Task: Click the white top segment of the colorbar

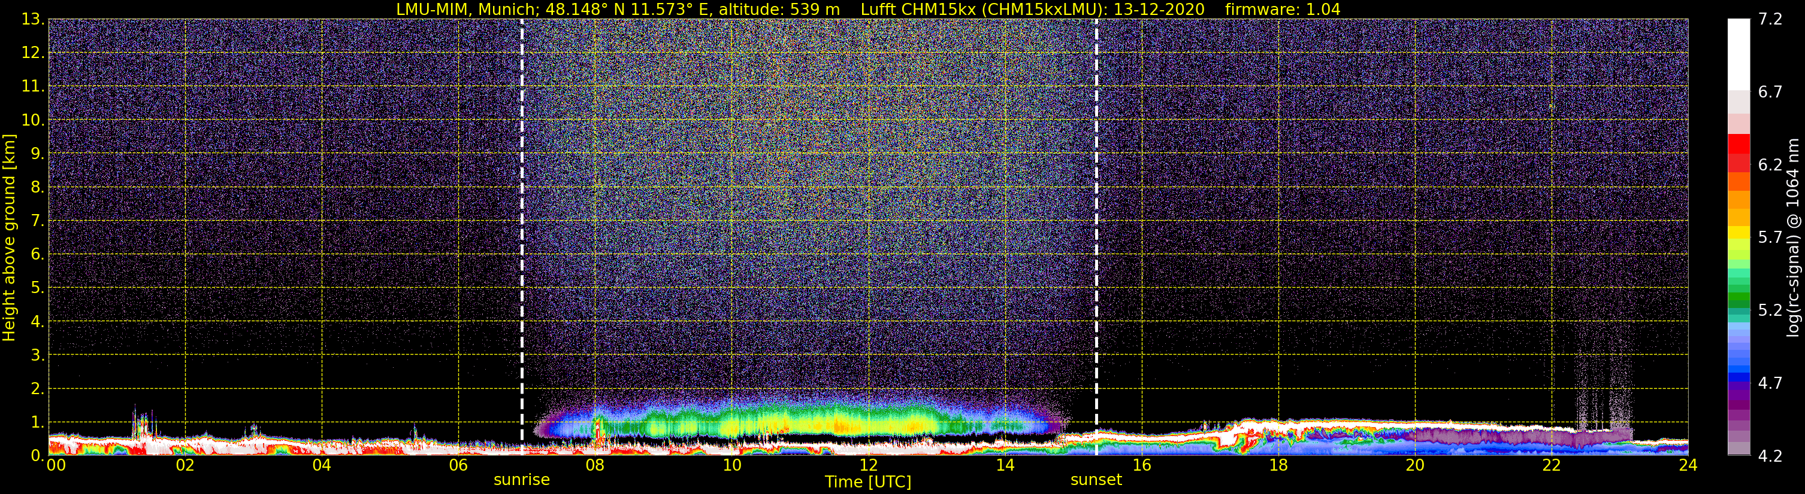Action: click(x=1739, y=54)
